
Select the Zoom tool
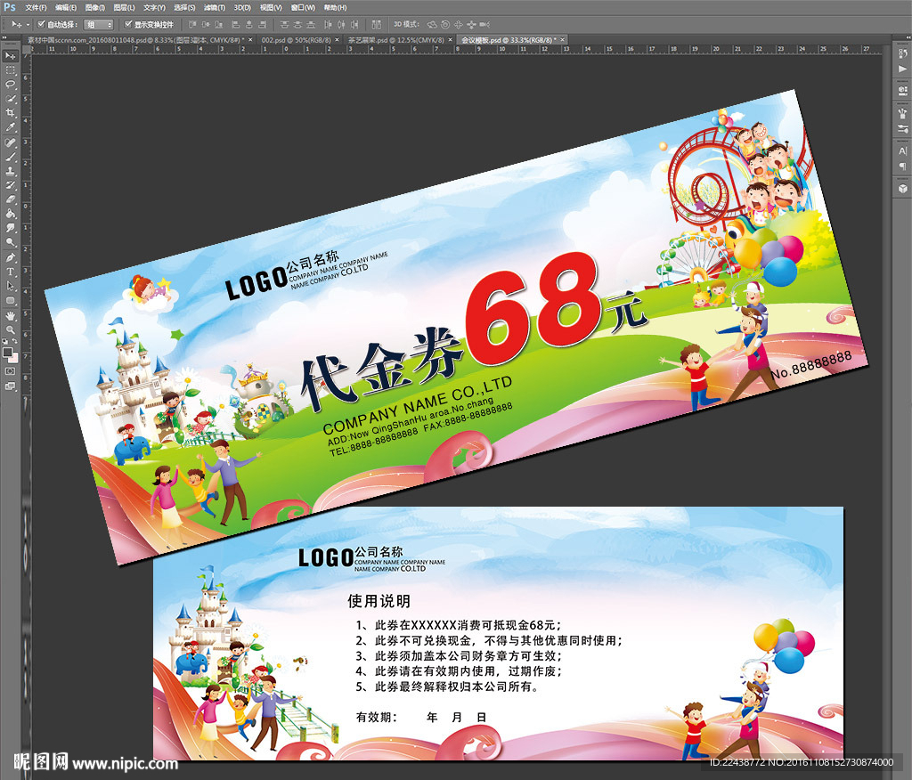(11, 329)
